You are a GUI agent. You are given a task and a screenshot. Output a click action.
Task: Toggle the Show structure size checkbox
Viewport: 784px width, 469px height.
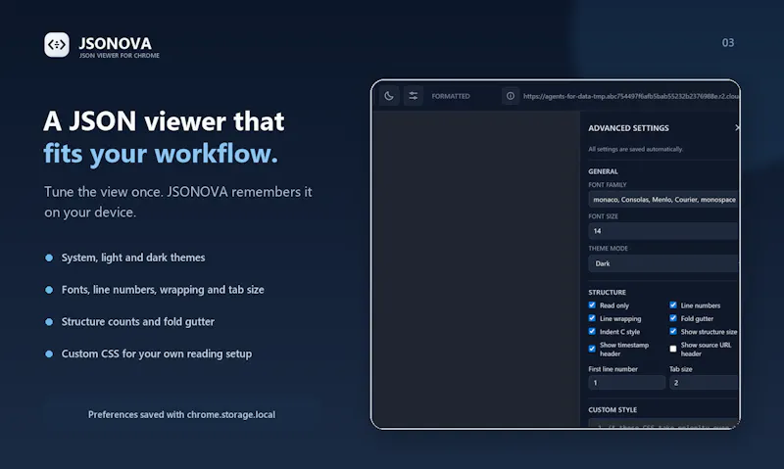[x=673, y=331]
